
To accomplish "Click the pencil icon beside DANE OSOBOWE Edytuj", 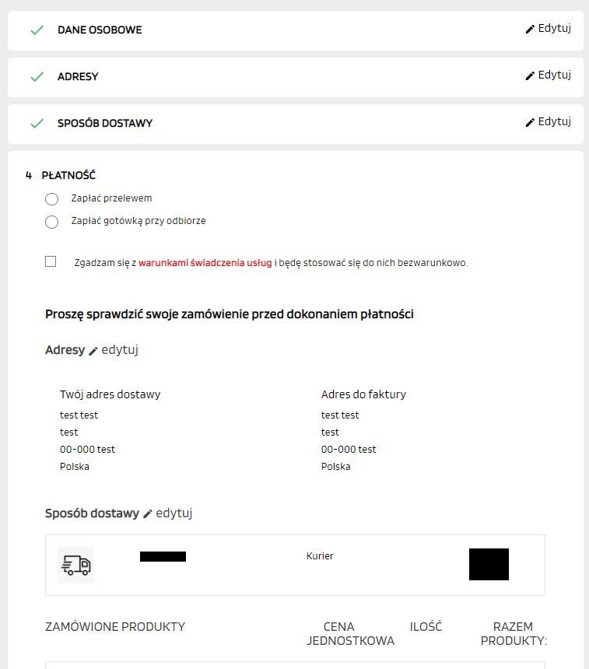I will point(530,30).
